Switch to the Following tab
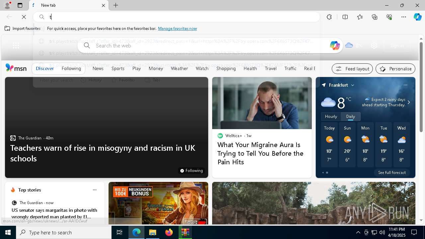The height and width of the screenshot is (239, 425). click(x=71, y=68)
